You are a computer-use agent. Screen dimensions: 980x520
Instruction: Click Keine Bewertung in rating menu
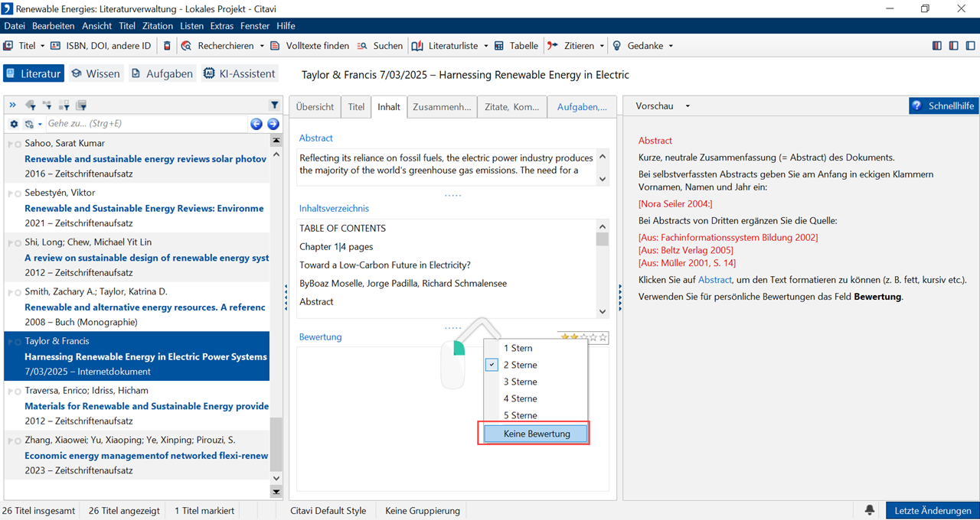pos(536,434)
